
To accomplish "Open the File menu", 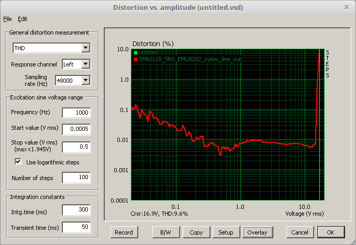I will [7, 19].
